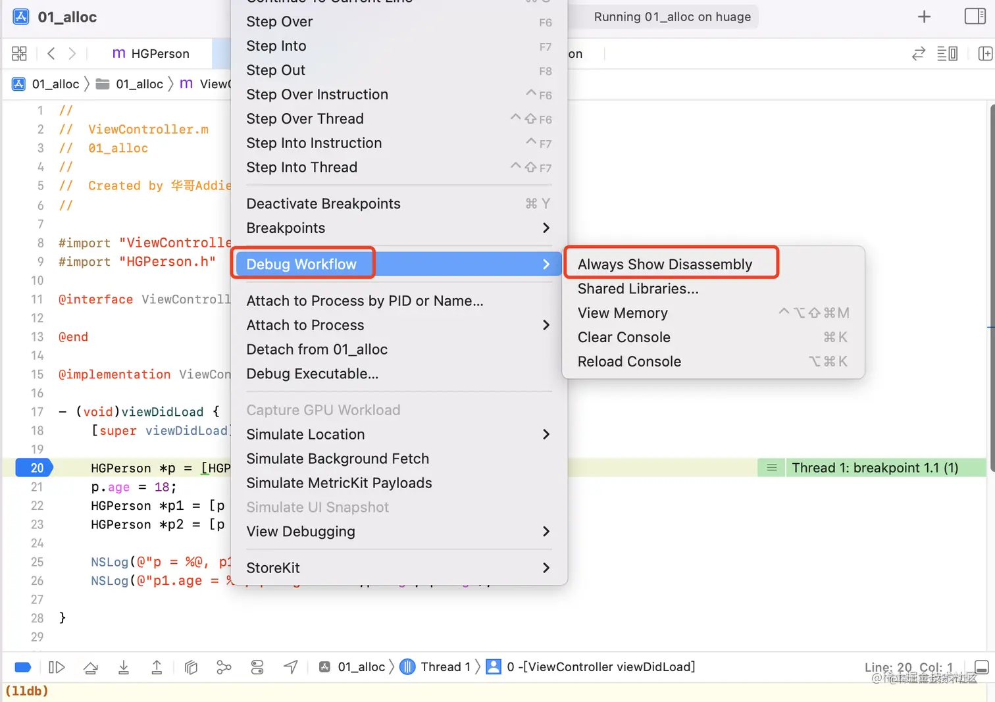
Task: Choose Reload Console
Action: pos(713,362)
